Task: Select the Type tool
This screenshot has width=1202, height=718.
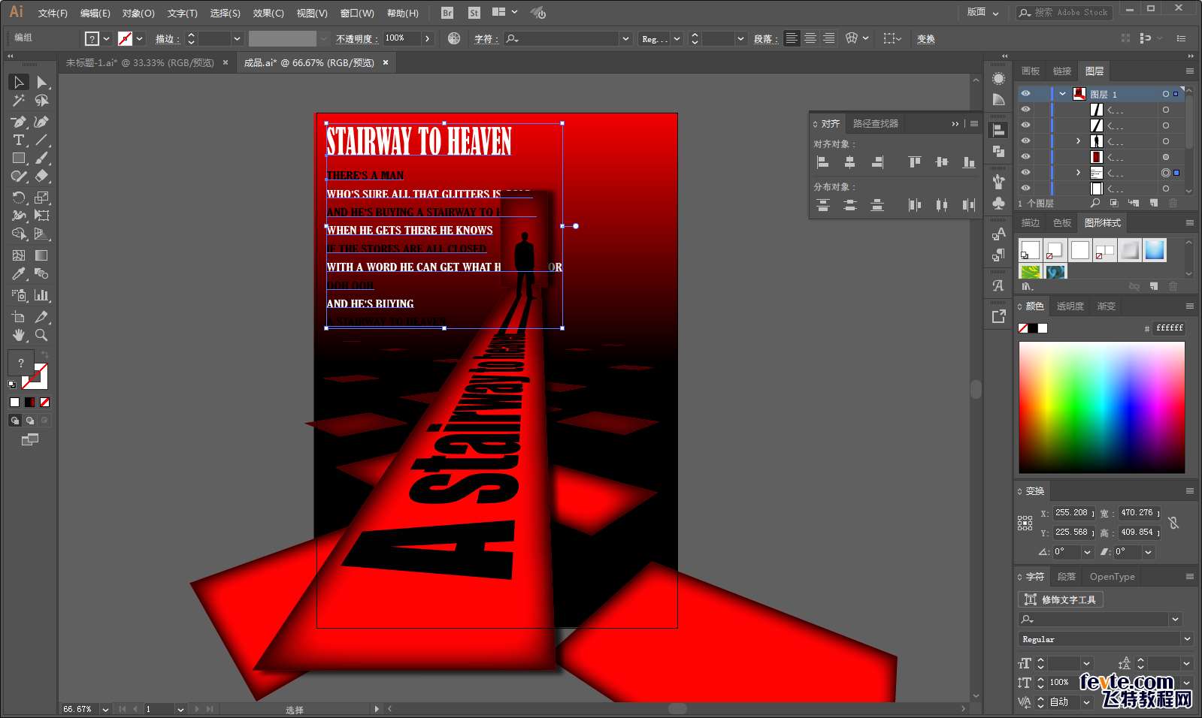Action: (x=20, y=140)
